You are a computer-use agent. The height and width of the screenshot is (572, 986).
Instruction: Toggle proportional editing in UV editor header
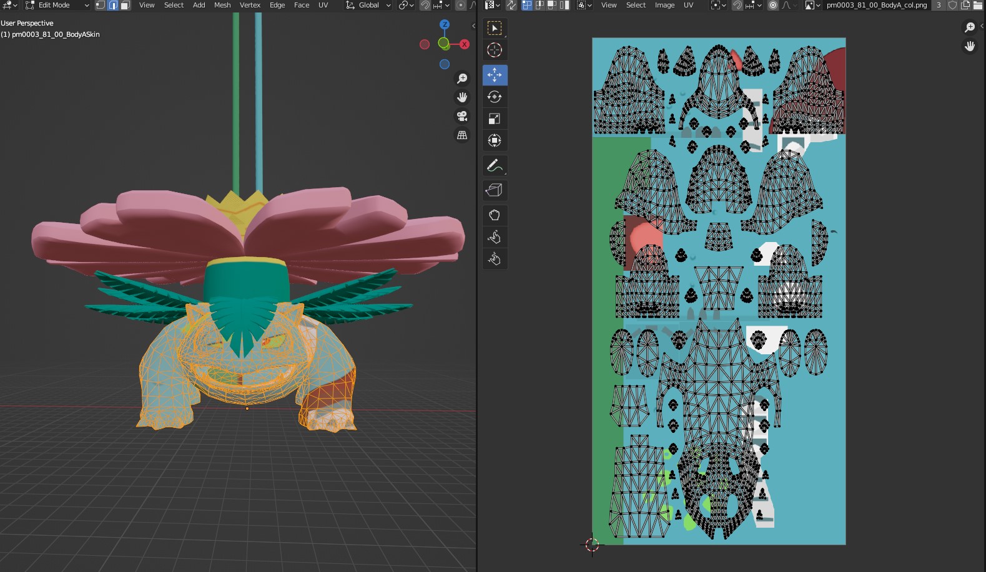(x=773, y=5)
